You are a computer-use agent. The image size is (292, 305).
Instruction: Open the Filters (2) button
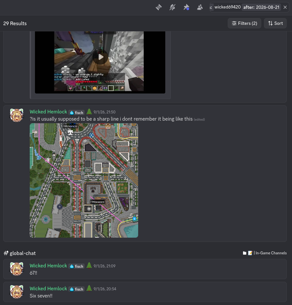(244, 23)
